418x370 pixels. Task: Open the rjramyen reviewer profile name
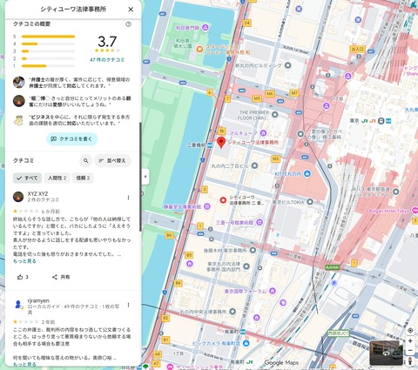point(38,300)
